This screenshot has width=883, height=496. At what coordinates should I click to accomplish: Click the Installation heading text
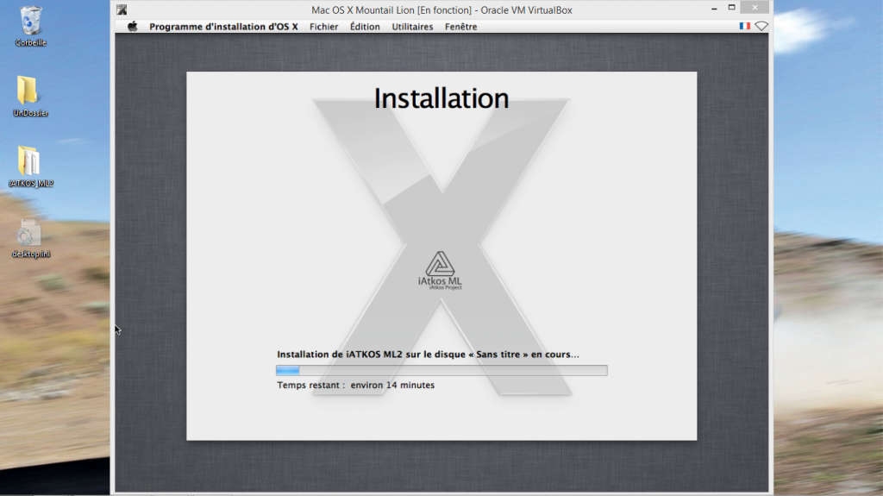[x=441, y=98]
